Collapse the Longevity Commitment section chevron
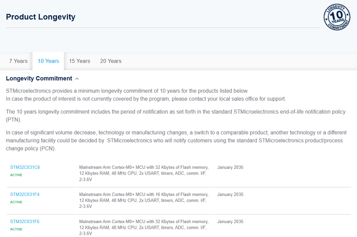Screen dimensions: 357x237 tap(77, 79)
